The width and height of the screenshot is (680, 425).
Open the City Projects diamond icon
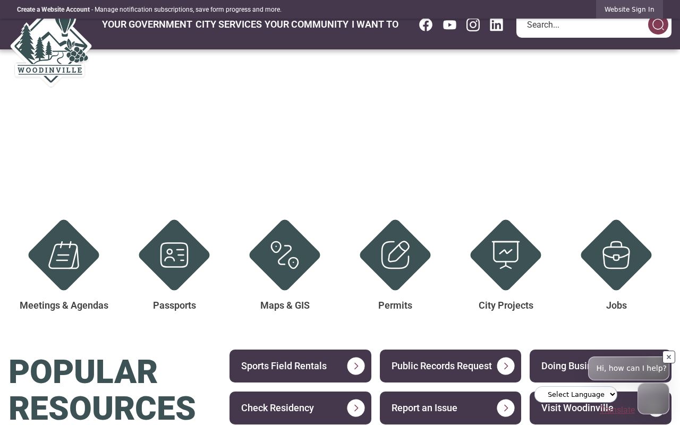[x=506, y=255]
